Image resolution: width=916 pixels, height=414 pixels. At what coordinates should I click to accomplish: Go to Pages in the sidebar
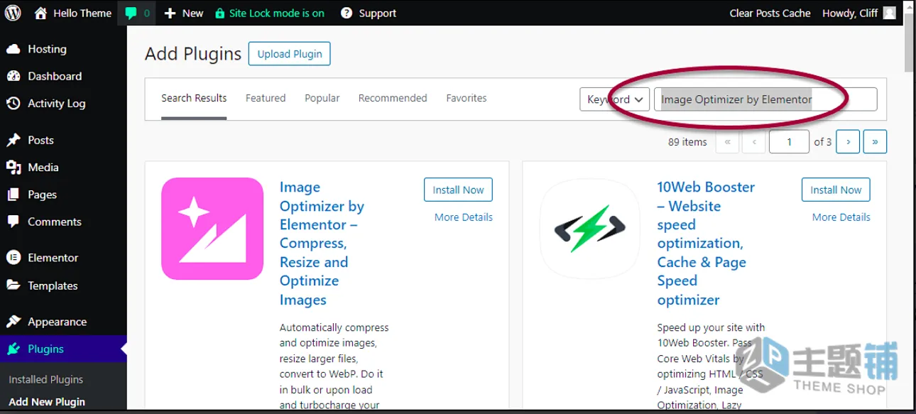(x=42, y=195)
